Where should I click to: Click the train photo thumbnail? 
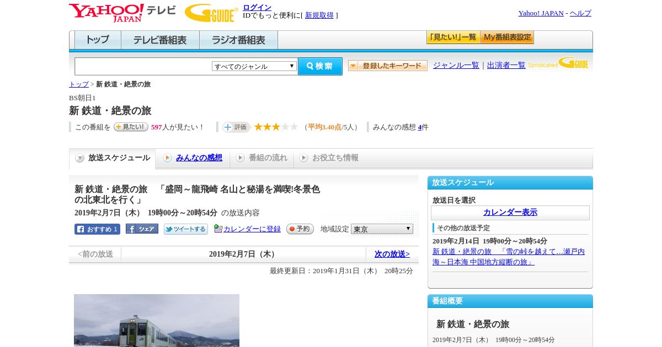coord(157,321)
